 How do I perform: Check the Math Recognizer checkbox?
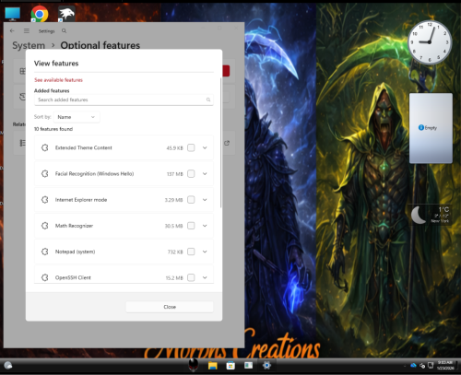click(191, 226)
